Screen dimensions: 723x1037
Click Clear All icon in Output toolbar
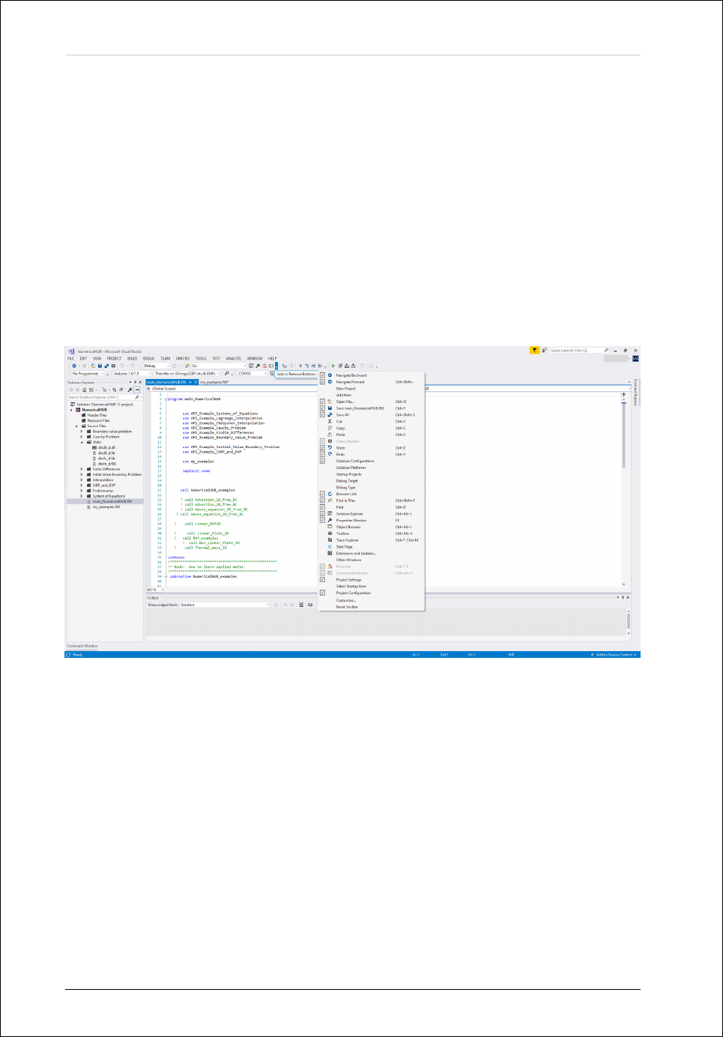(301, 605)
